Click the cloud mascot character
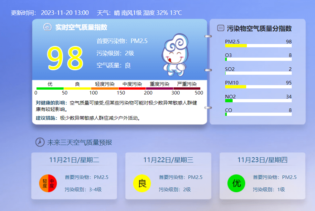This screenshot has width=315, height=211. coord(175,55)
